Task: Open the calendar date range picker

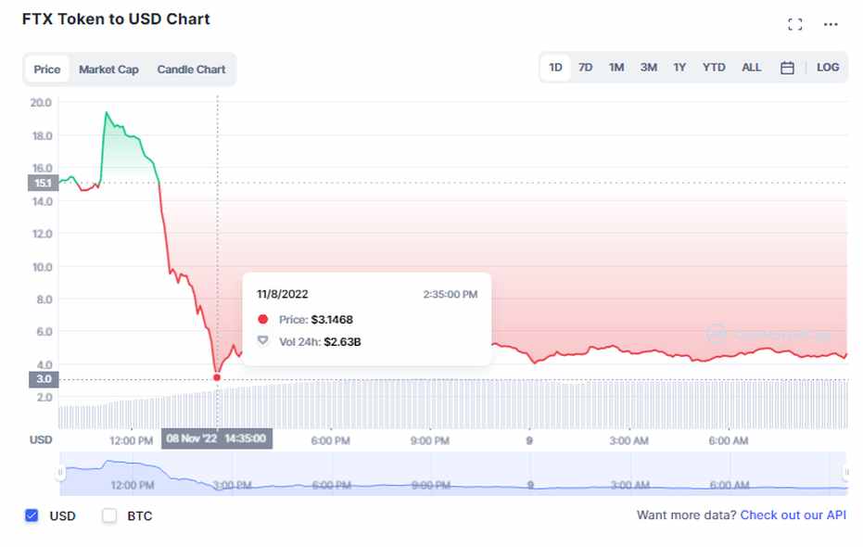Action: [787, 68]
